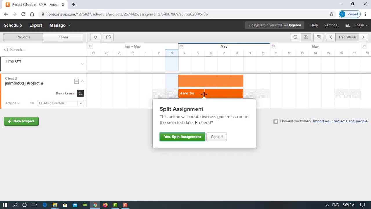
Task: Open the clock history icon in toolbar
Action: (x=108, y=37)
